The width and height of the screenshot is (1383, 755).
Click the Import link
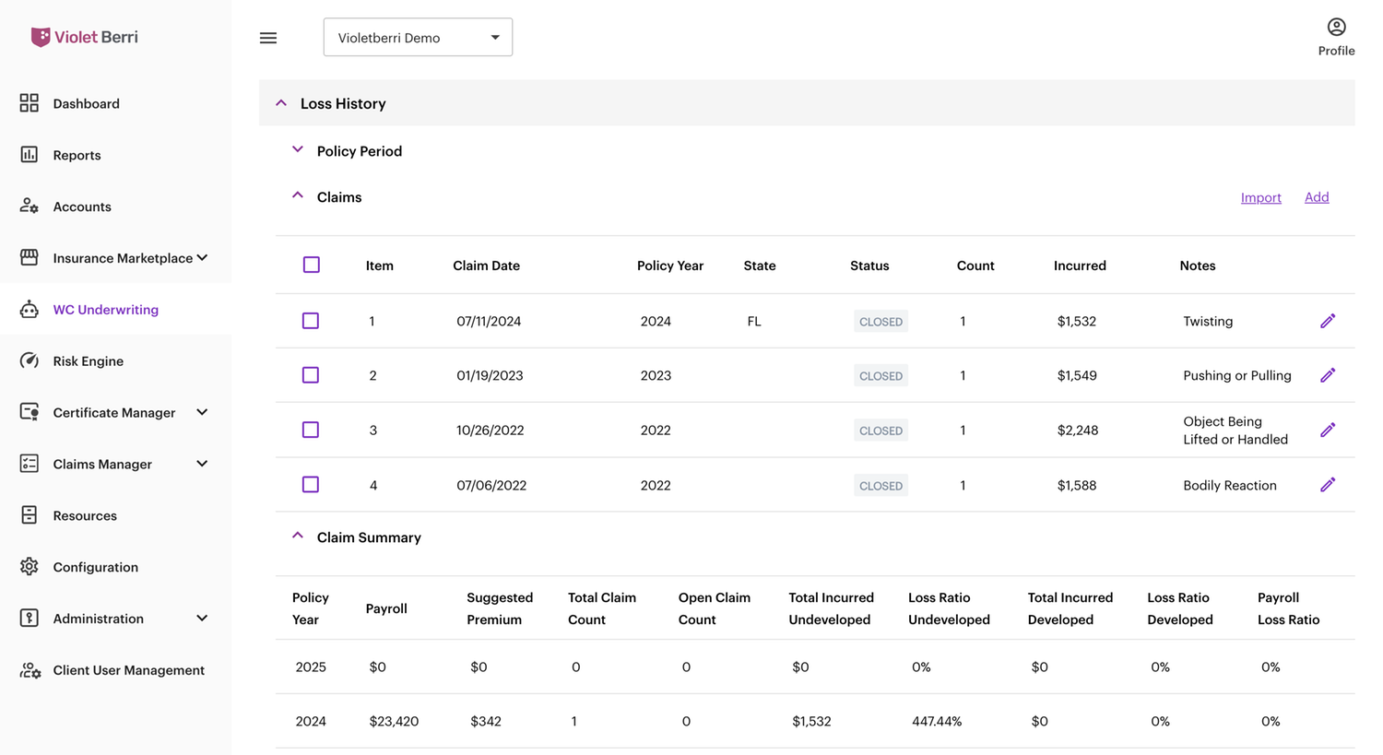pyautogui.click(x=1260, y=197)
